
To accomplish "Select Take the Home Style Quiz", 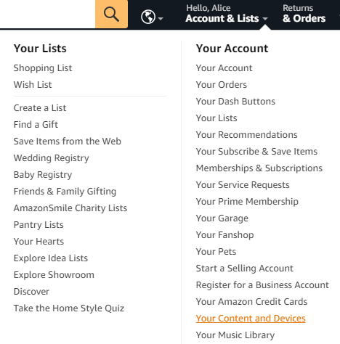I will click(x=69, y=308).
